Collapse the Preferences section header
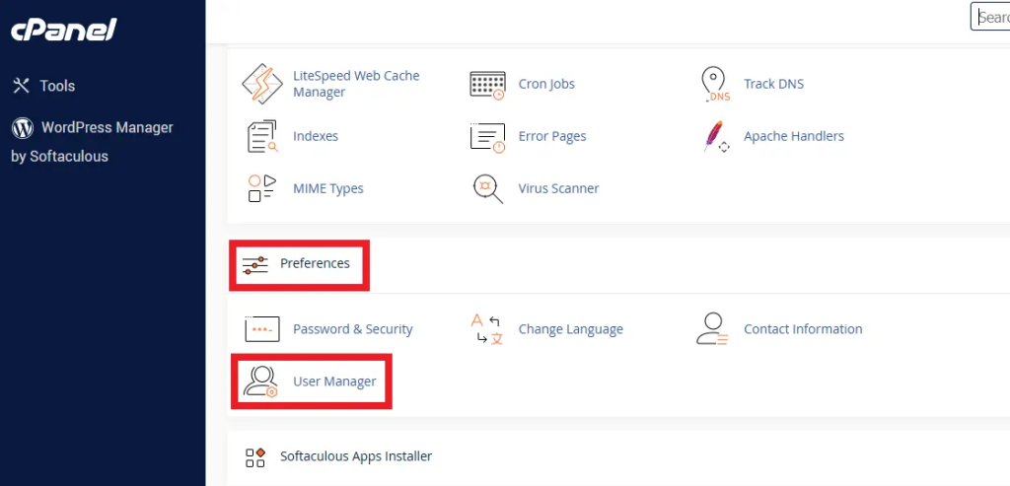Screen dimensions: 1010x486 pyautogui.click(x=315, y=263)
